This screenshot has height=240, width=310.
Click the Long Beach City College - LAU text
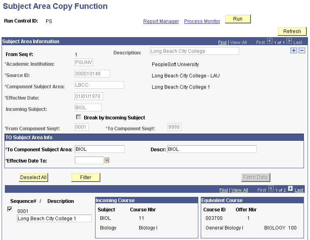click(186, 76)
